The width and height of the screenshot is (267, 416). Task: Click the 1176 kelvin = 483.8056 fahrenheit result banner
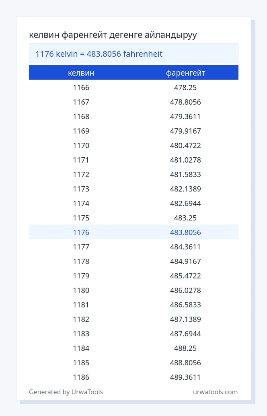pyautogui.click(x=133, y=54)
